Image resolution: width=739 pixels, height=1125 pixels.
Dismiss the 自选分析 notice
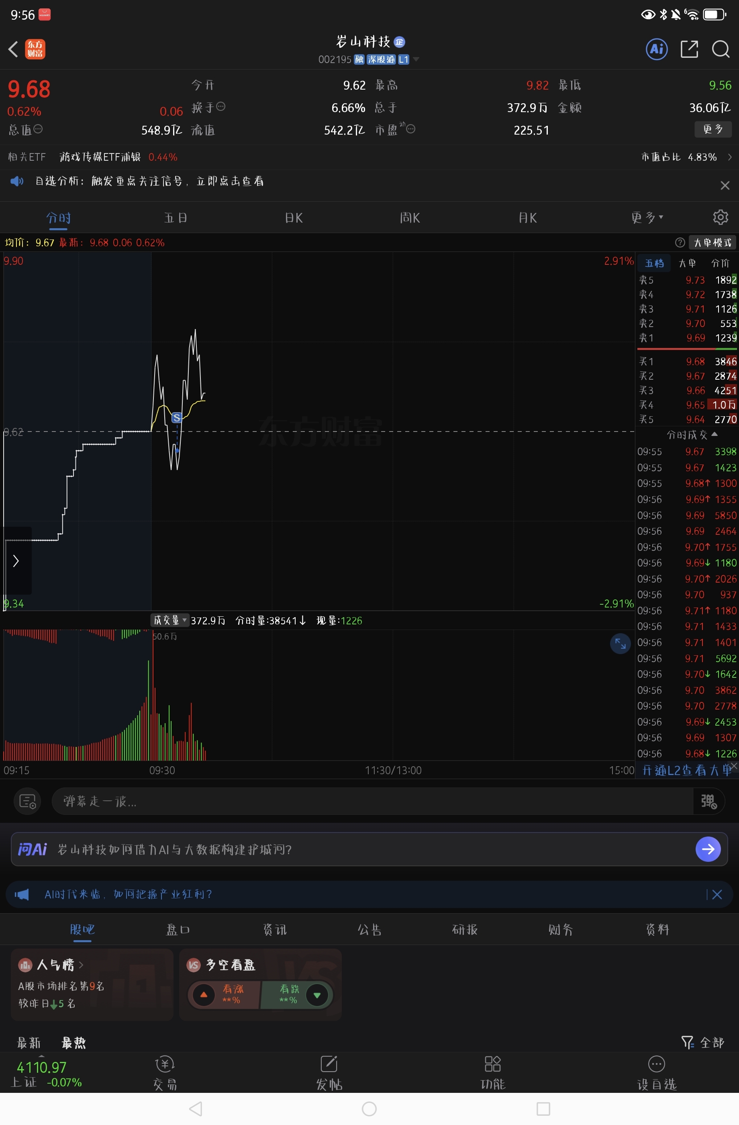coord(725,185)
